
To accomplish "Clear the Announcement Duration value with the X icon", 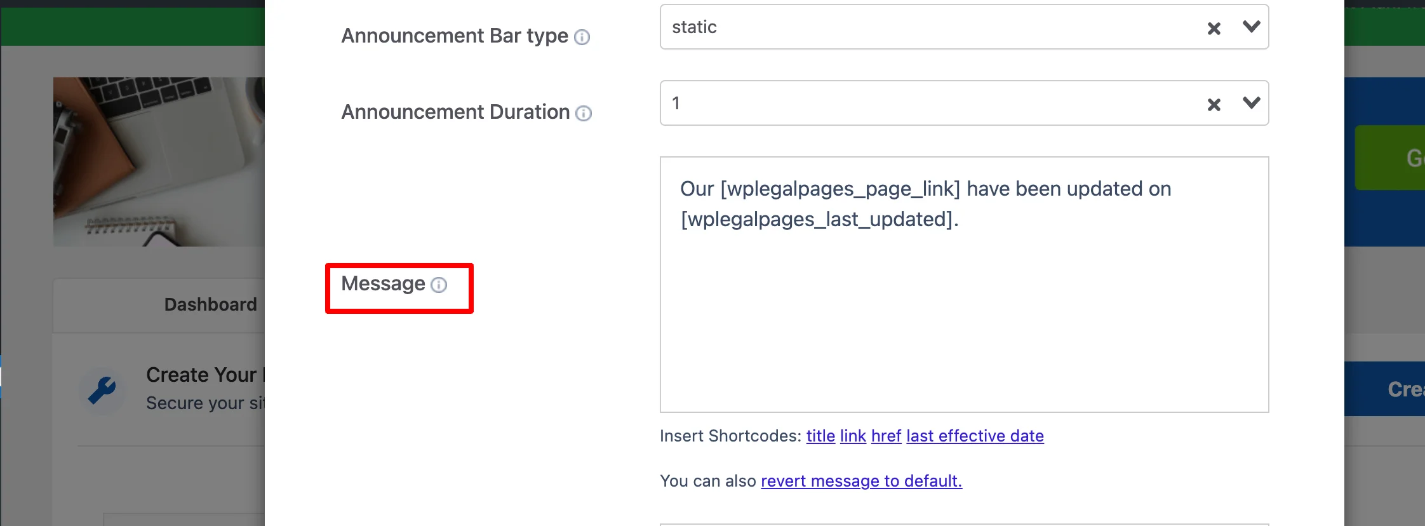I will point(1214,105).
